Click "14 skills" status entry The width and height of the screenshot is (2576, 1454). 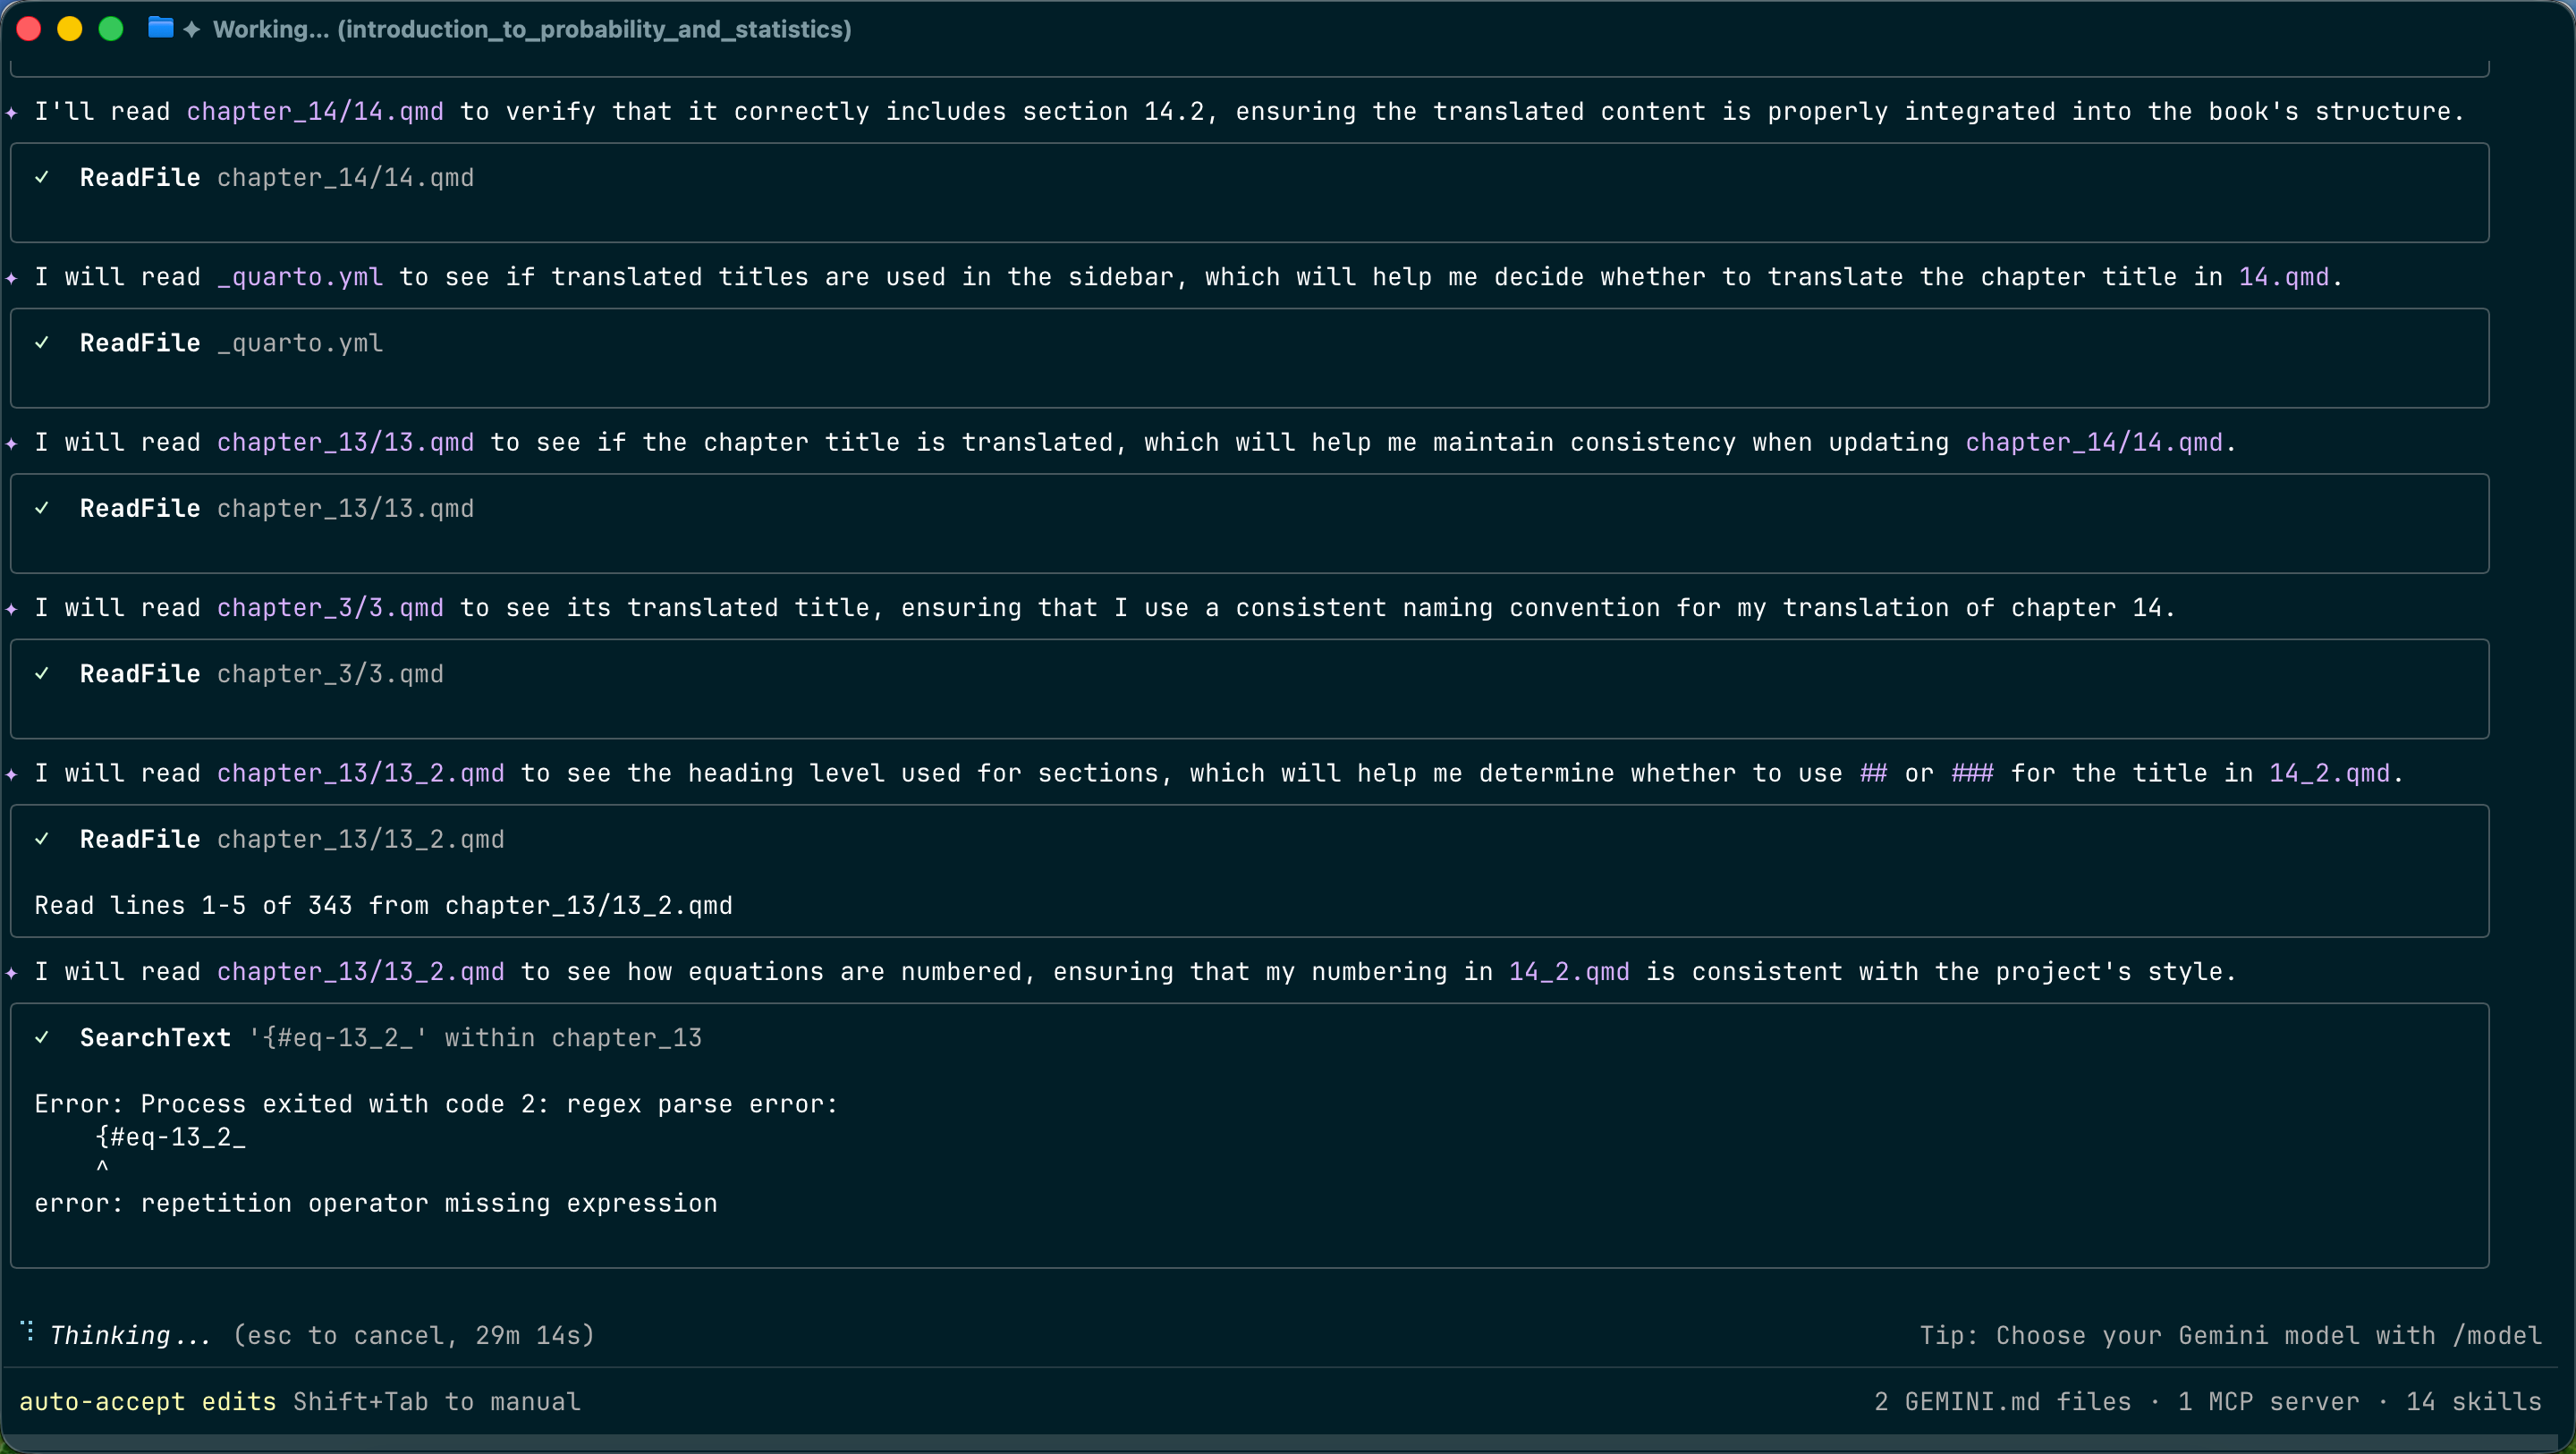click(x=2473, y=1401)
